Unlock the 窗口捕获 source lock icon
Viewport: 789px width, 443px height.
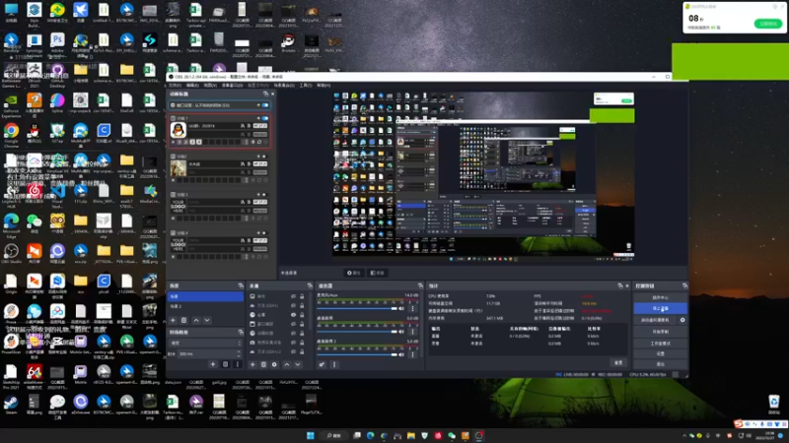click(302, 324)
